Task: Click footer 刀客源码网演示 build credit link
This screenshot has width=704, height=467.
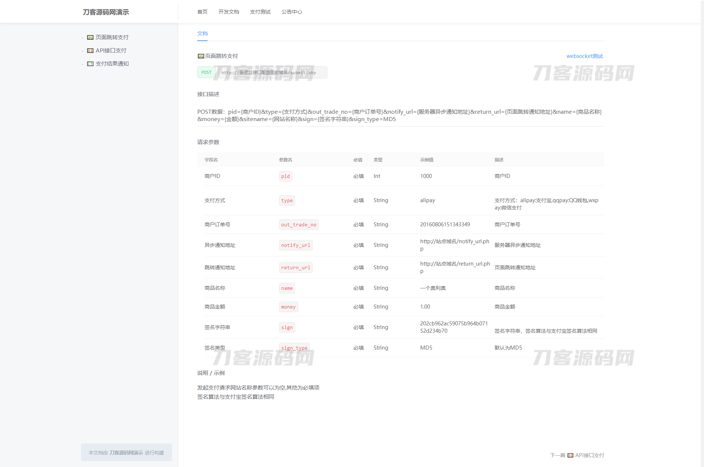Action: point(126,453)
